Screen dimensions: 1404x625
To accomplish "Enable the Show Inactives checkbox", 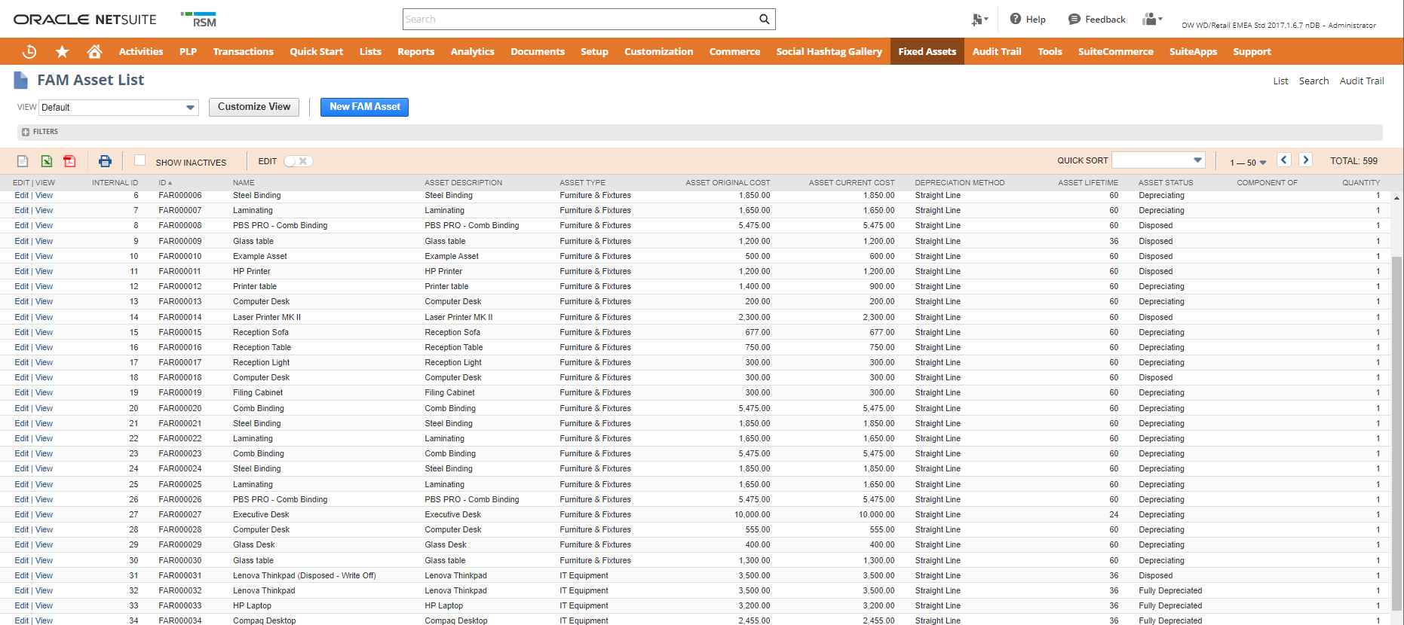I will tap(139, 160).
